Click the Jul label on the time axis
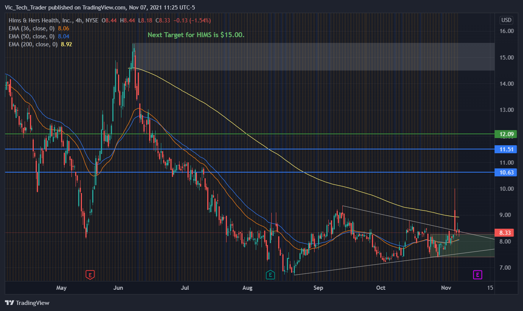The height and width of the screenshot is (311, 523). [185, 288]
